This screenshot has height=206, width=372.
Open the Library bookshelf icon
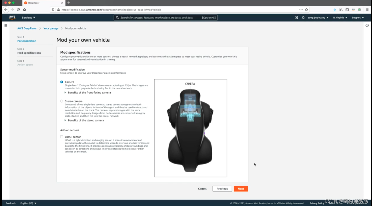pos(341,10)
